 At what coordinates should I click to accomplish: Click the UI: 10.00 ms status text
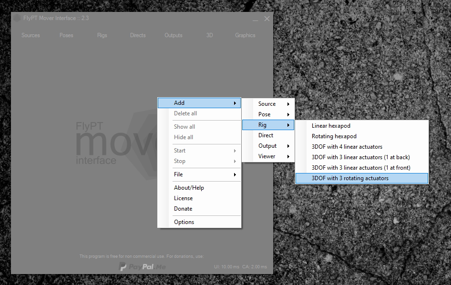click(226, 266)
